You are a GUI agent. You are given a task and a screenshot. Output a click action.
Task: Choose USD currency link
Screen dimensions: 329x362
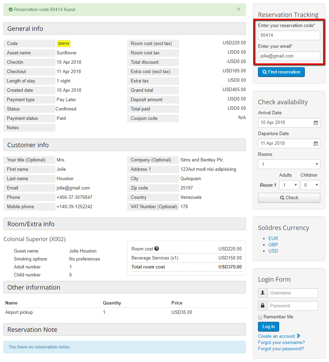tap(273, 251)
